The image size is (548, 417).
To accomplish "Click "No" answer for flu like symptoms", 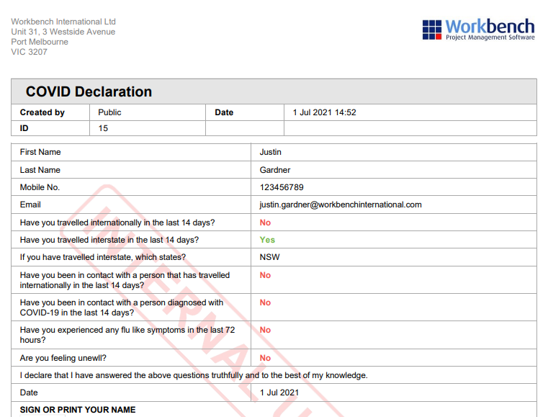I will [x=265, y=330].
